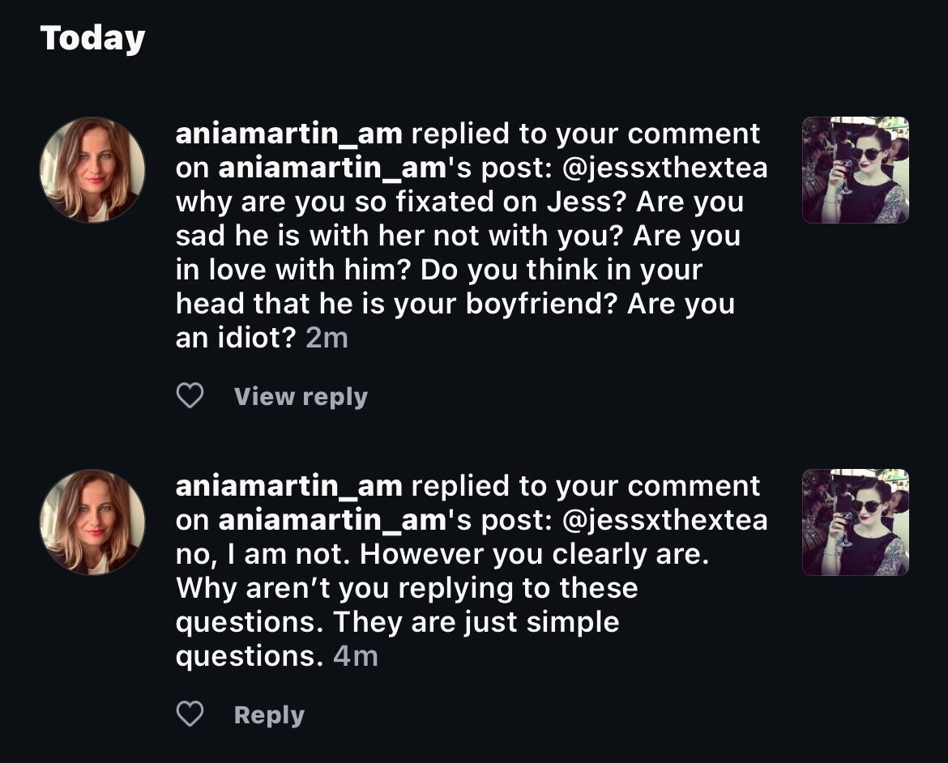Open the profile picture on the 4m notification
Image resolution: width=948 pixels, height=763 pixels.
click(x=92, y=522)
